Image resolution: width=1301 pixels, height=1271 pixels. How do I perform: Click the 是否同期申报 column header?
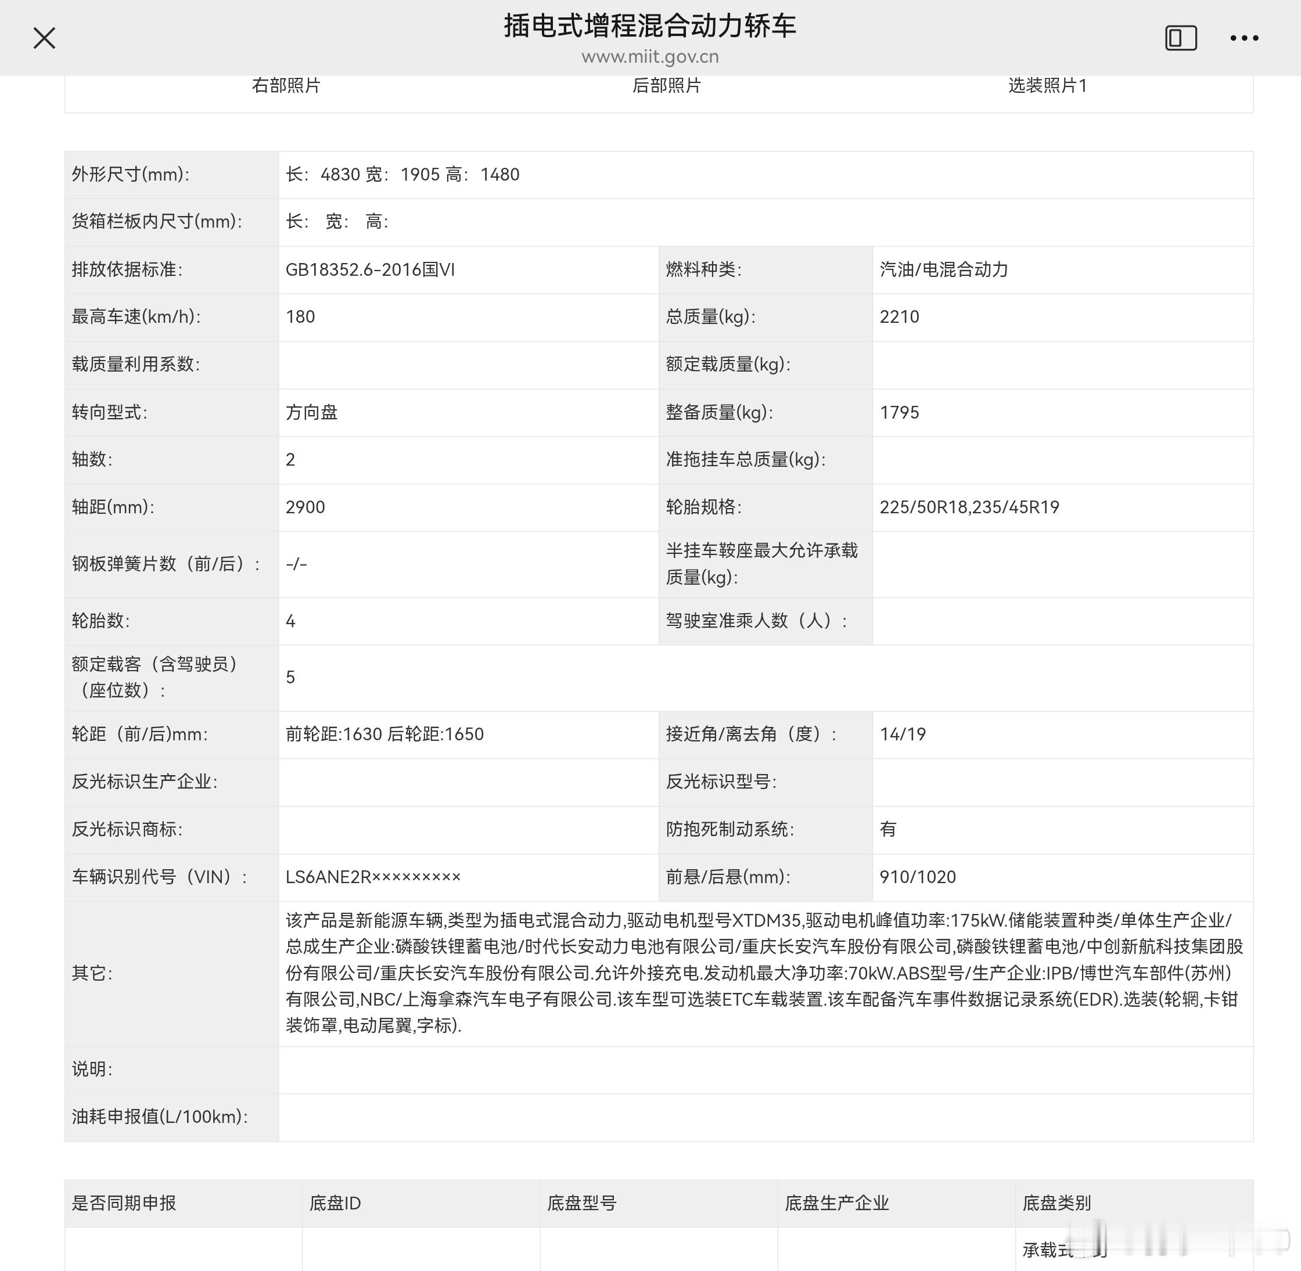click(x=124, y=1204)
